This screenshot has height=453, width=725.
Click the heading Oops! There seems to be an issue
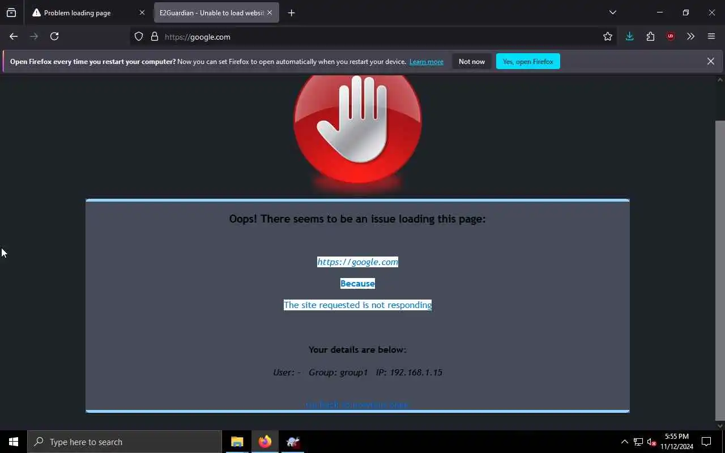click(357, 219)
